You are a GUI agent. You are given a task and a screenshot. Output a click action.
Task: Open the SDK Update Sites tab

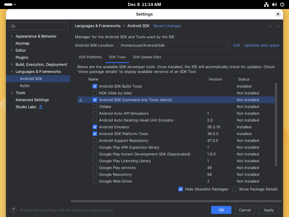pyautogui.click(x=147, y=57)
